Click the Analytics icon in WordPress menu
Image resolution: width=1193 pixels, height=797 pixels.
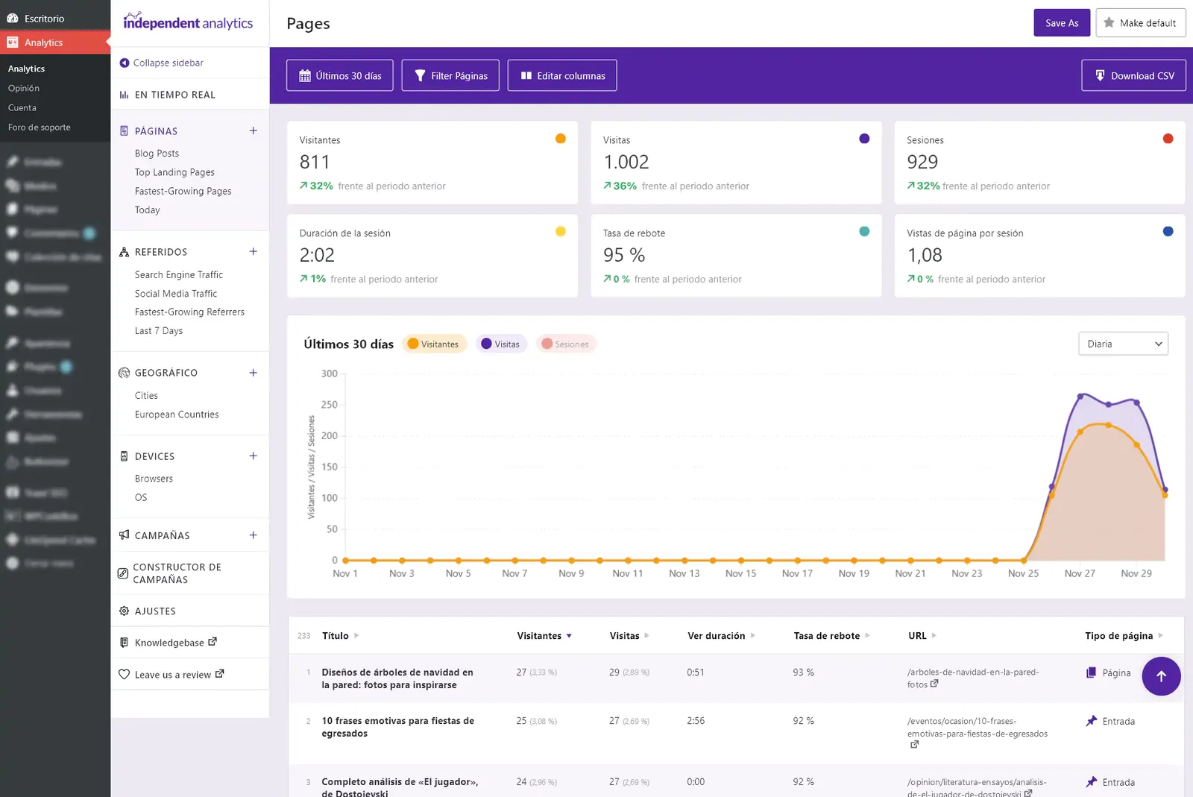tap(13, 42)
